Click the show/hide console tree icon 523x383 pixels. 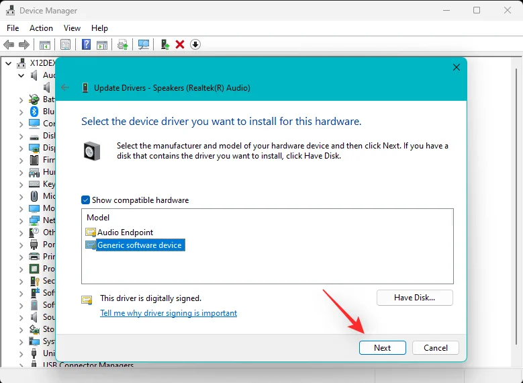point(45,44)
